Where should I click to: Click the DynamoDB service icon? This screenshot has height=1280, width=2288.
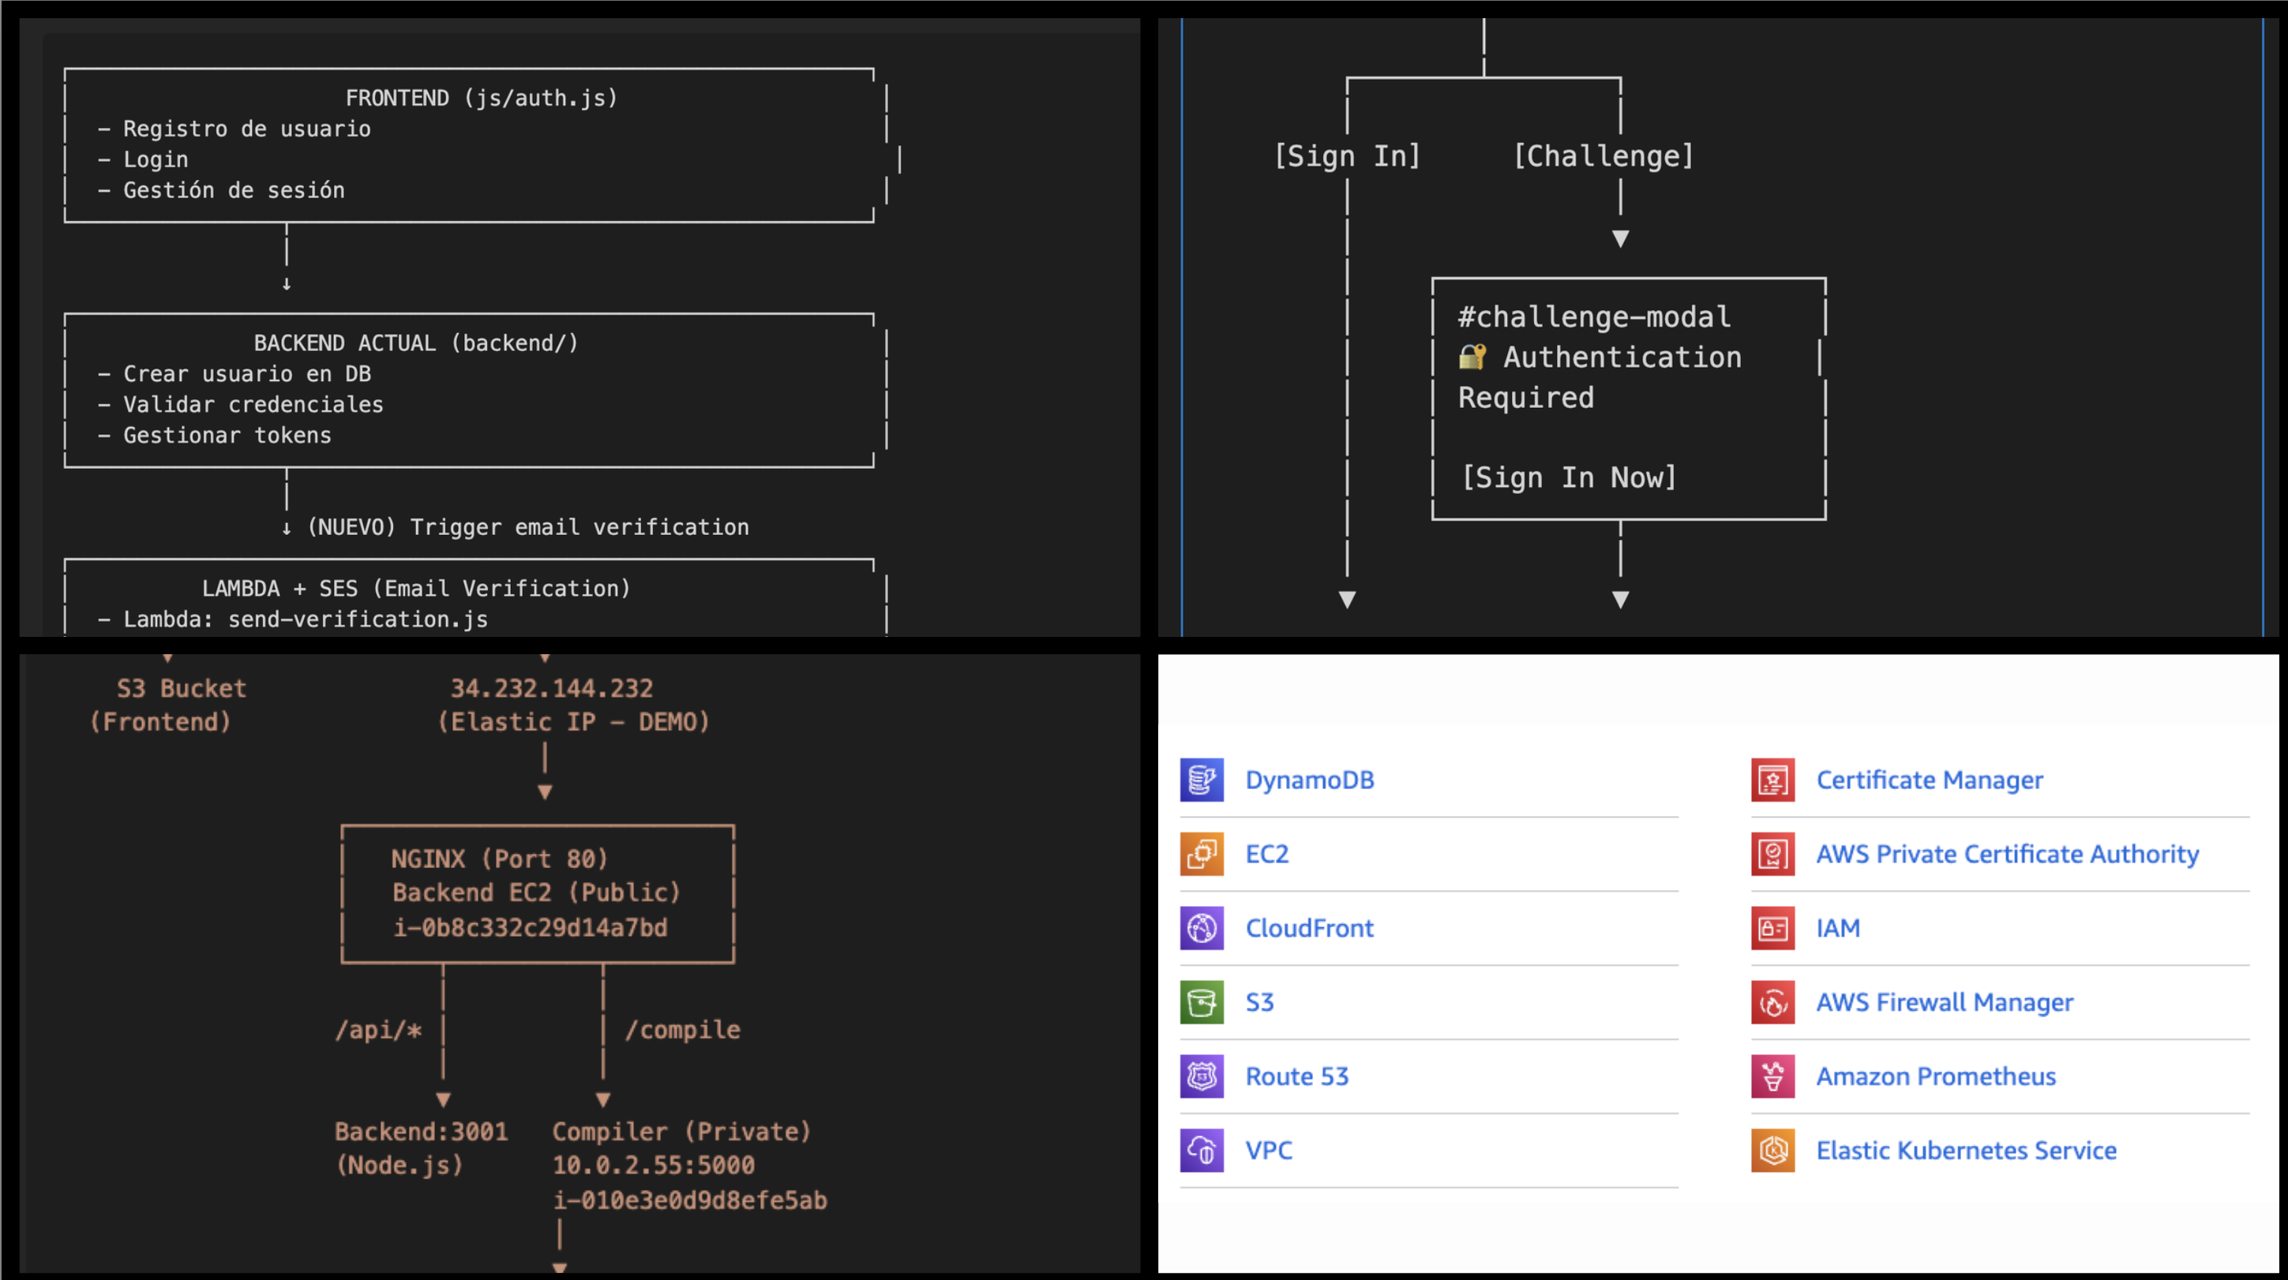click(x=1202, y=780)
